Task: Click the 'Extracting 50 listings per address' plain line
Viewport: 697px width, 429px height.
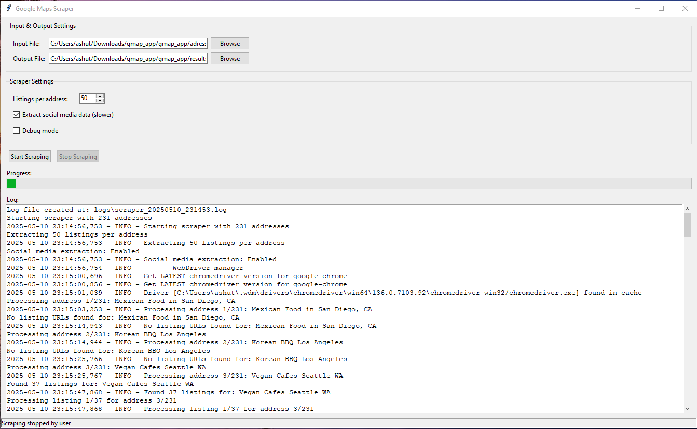Action: click(77, 234)
